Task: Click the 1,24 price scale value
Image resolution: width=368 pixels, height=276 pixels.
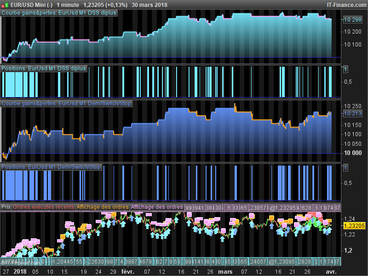Action: pos(350,219)
